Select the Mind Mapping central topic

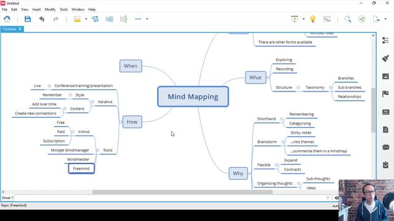click(x=193, y=97)
